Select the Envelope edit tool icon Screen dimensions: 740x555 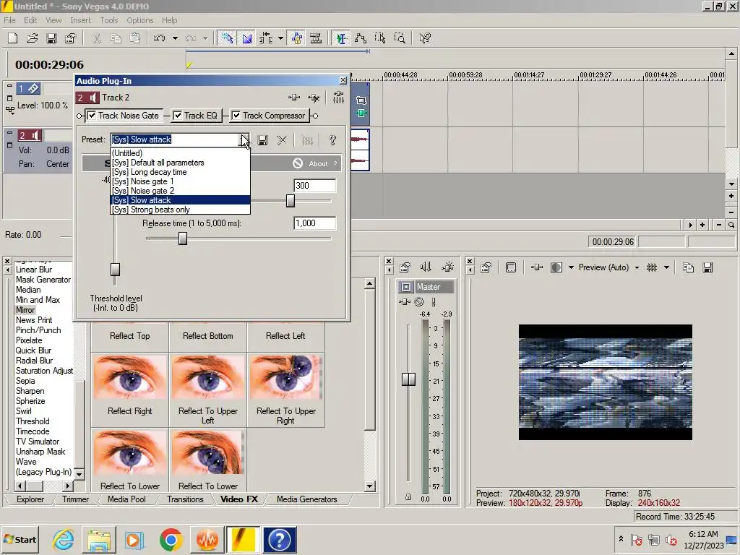(361, 38)
